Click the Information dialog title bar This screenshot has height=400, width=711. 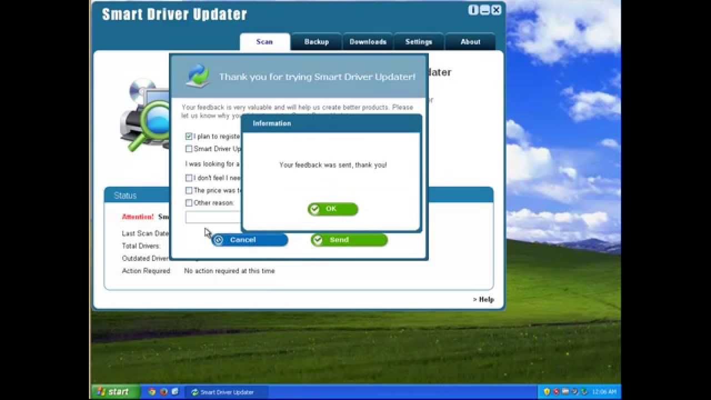pos(332,123)
